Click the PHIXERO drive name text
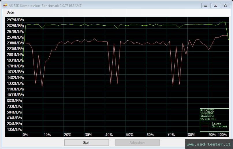 coord(207,110)
